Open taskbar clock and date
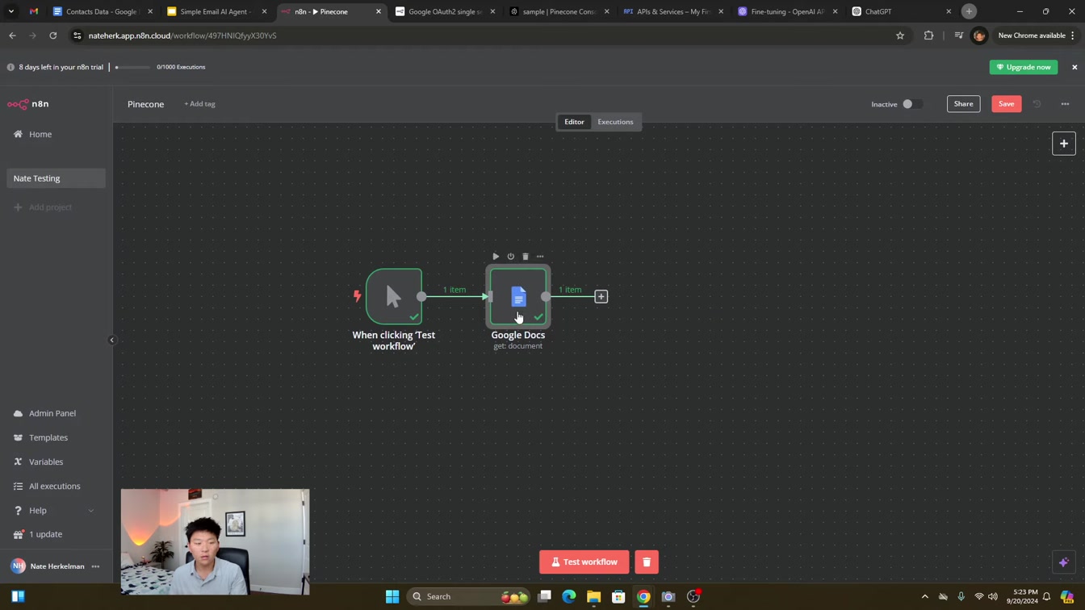 click(1024, 596)
